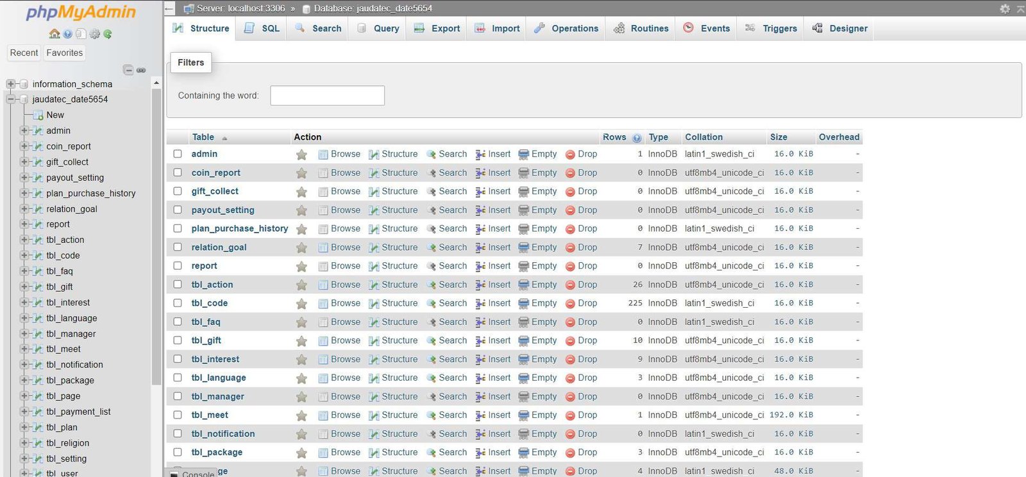The height and width of the screenshot is (477, 1026).
Task: Open navigation panel settings gear icon
Action: coord(94,34)
